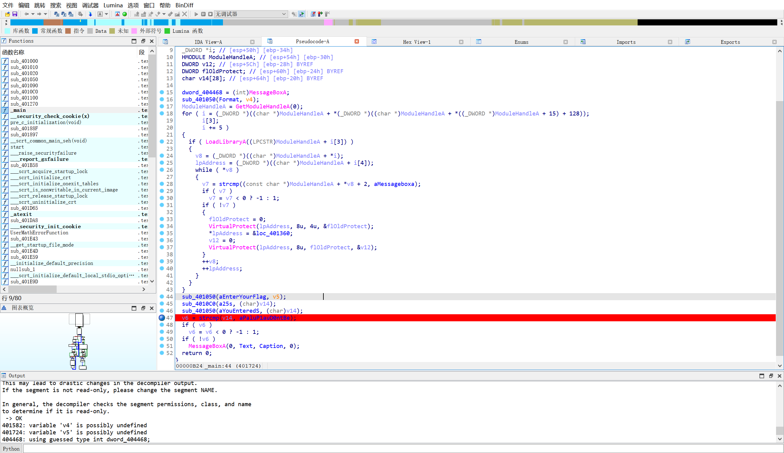Select the Create data toolbar icon
Image resolution: width=784 pixels, height=453 pixels.
point(143,14)
